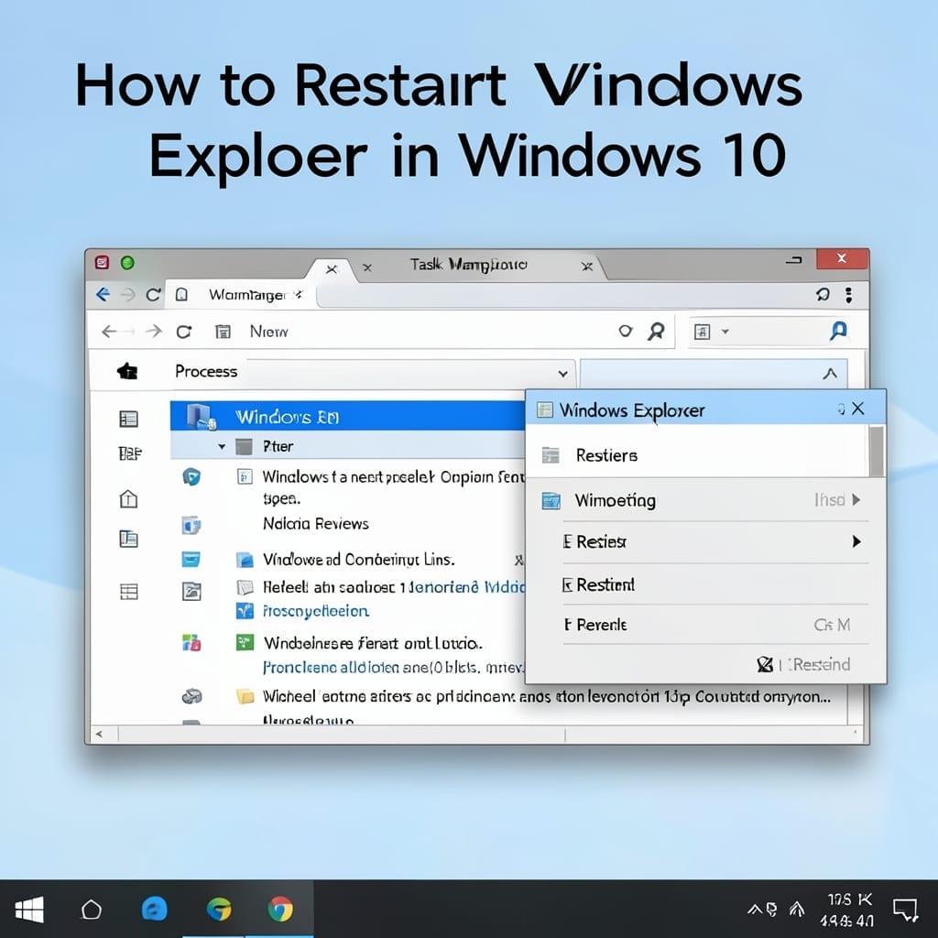Click the popup's vertical scrollbar thumb
Image resolution: width=938 pixels, height=938 pixels.
click(x=877, y=451)
